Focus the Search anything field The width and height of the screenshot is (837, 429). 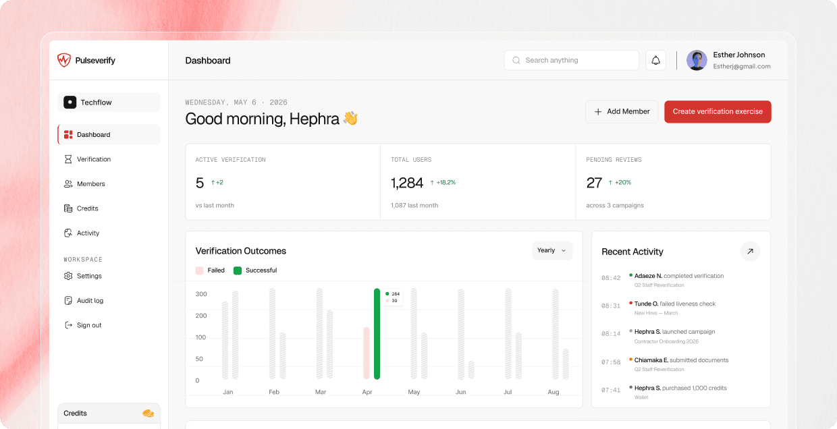pos(572,60)
